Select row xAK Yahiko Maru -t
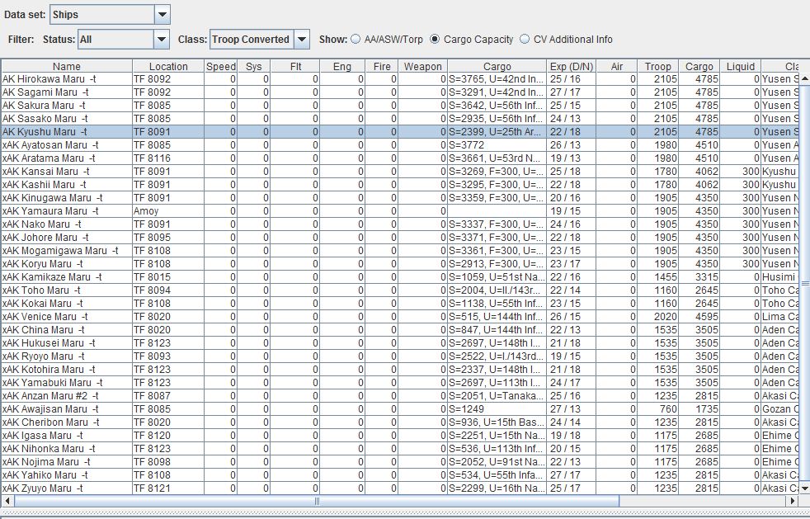The image size is (810, 519). pyautogui.click(x=400, y=474)
